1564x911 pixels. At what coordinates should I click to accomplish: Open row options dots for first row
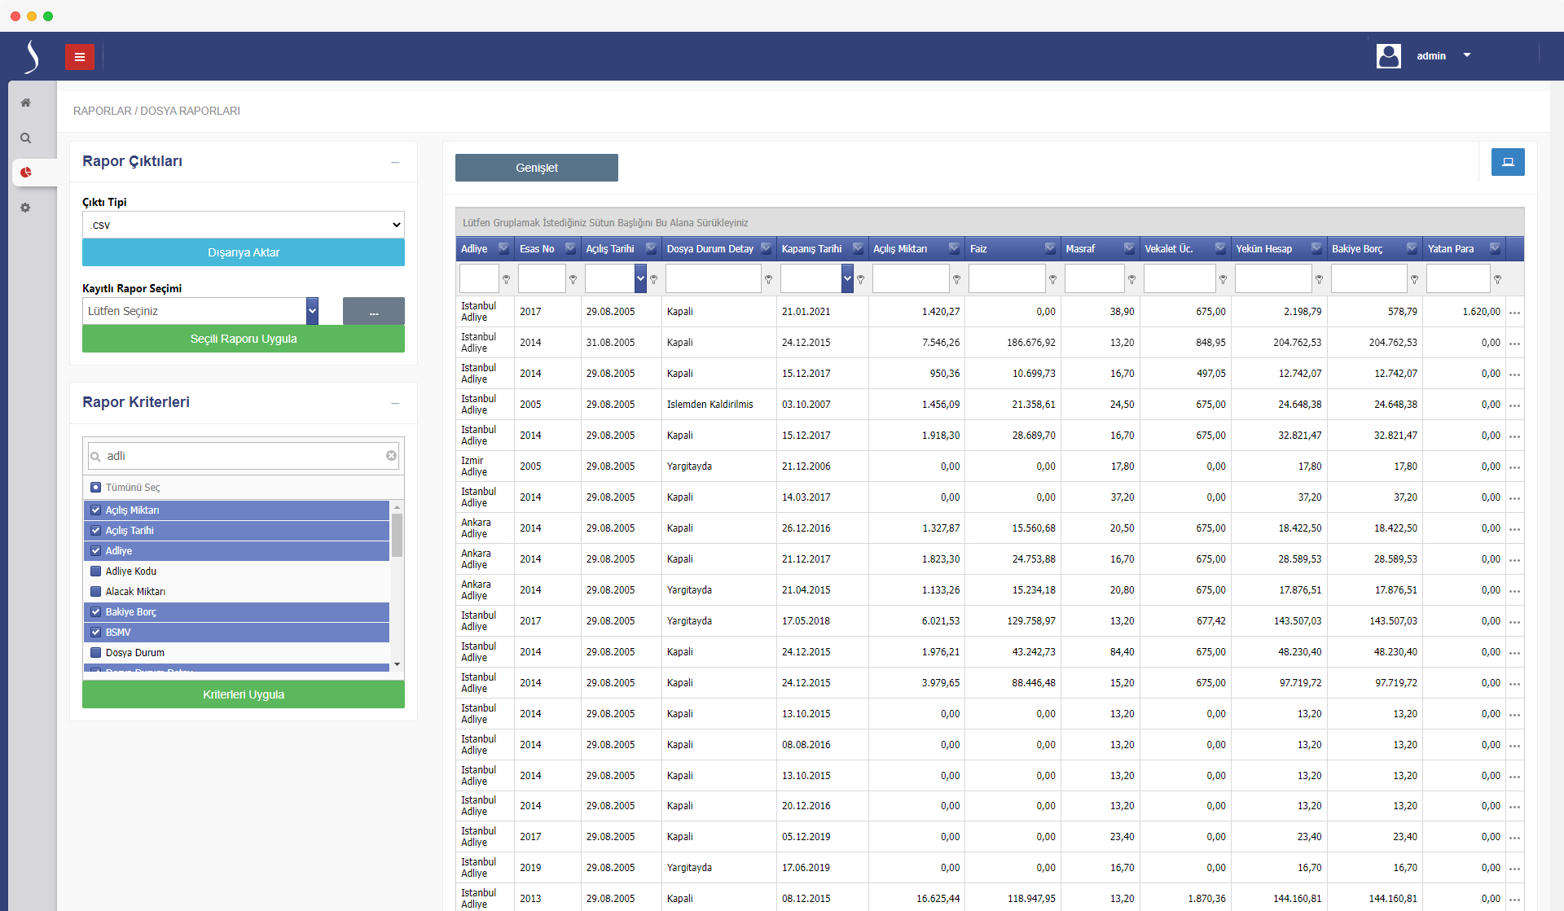[1514, 313]
